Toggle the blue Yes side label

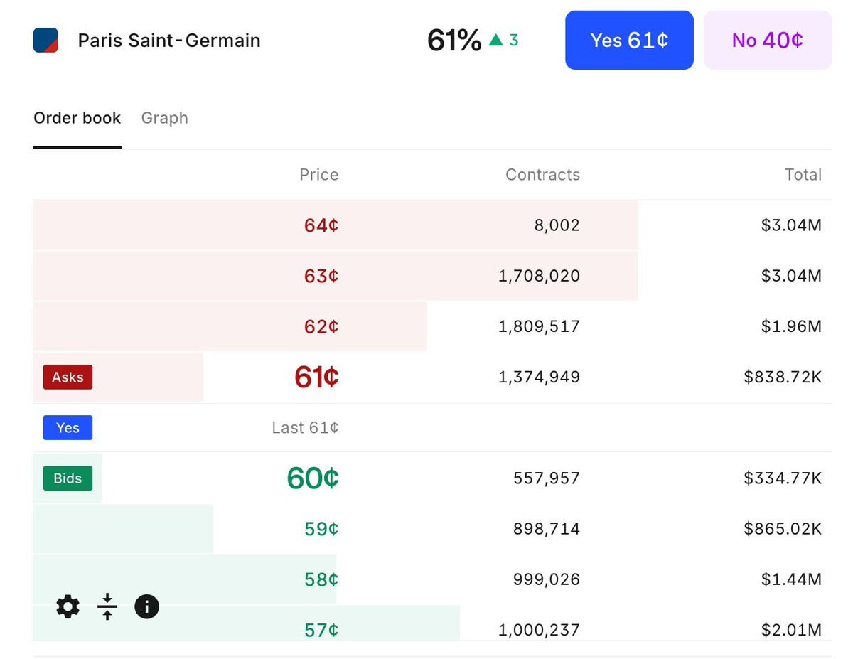pyautogui.click(x=68, y=428)
